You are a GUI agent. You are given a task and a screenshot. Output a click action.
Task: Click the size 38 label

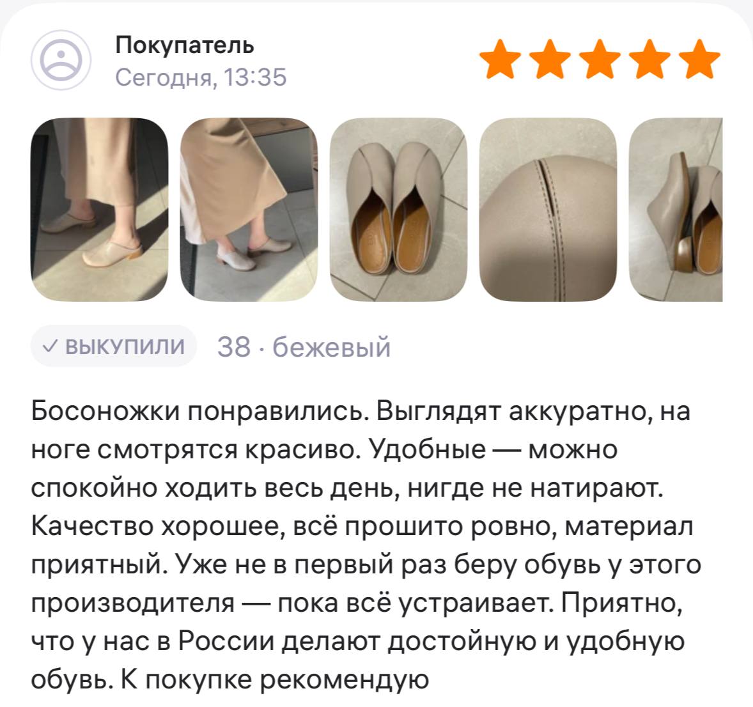click(234, 346)
